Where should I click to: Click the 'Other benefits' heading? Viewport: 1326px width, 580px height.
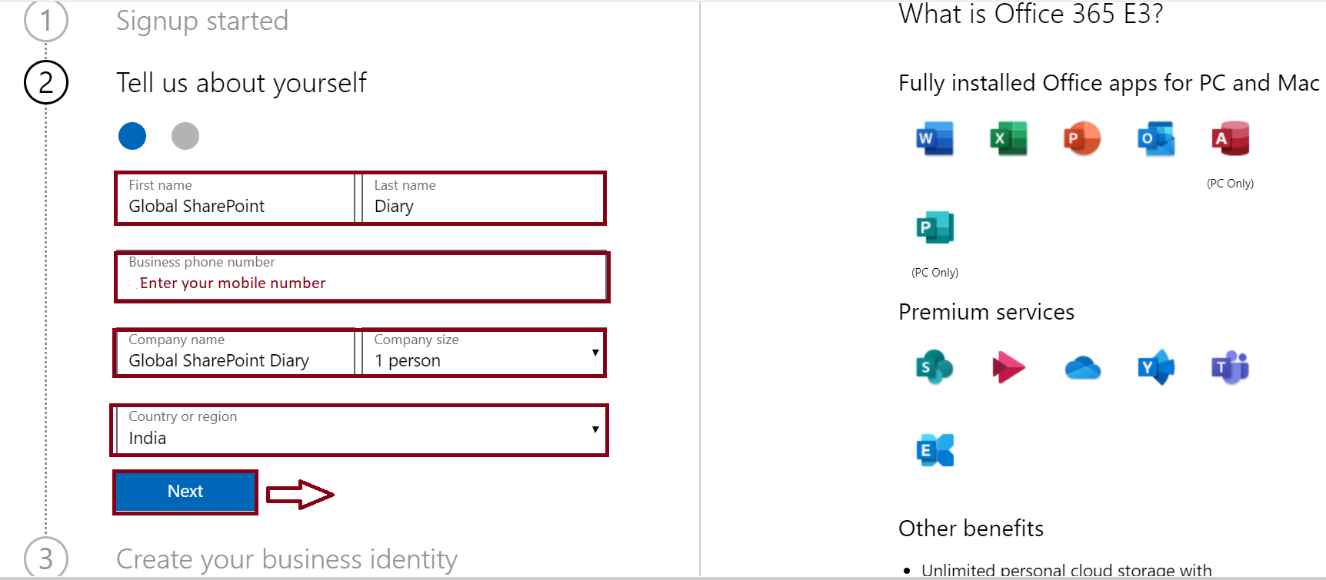(x=971, y=529)
